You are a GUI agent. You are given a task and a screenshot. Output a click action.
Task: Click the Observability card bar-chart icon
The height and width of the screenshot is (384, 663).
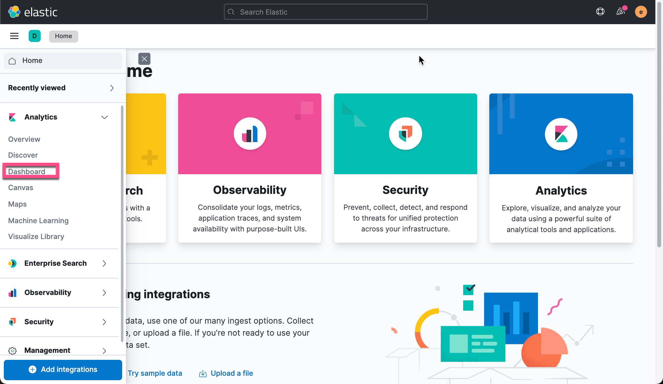click(250, 134)
